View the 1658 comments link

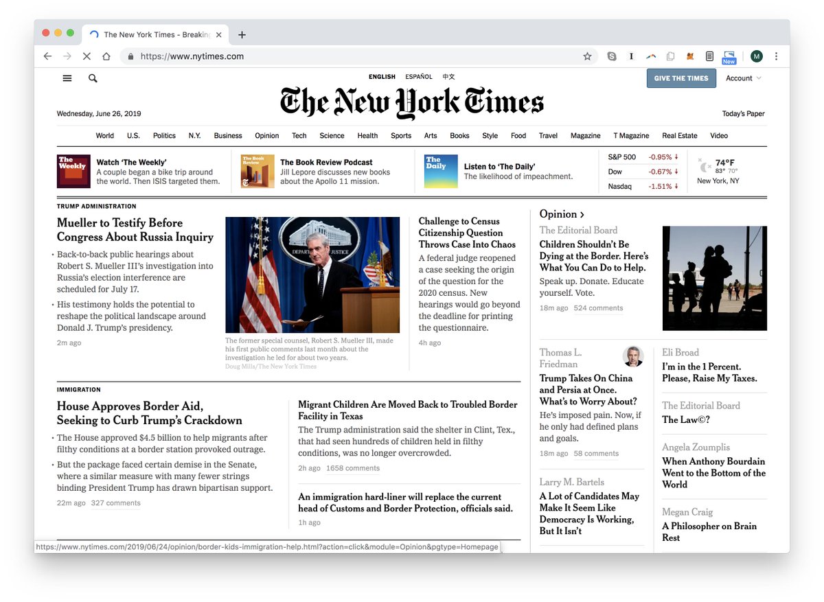(353, 468)
